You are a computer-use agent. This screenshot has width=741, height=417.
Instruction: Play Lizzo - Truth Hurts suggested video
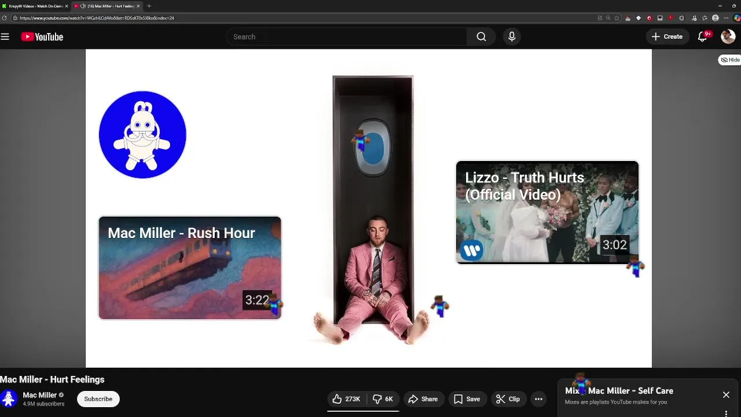click(547, 213)
